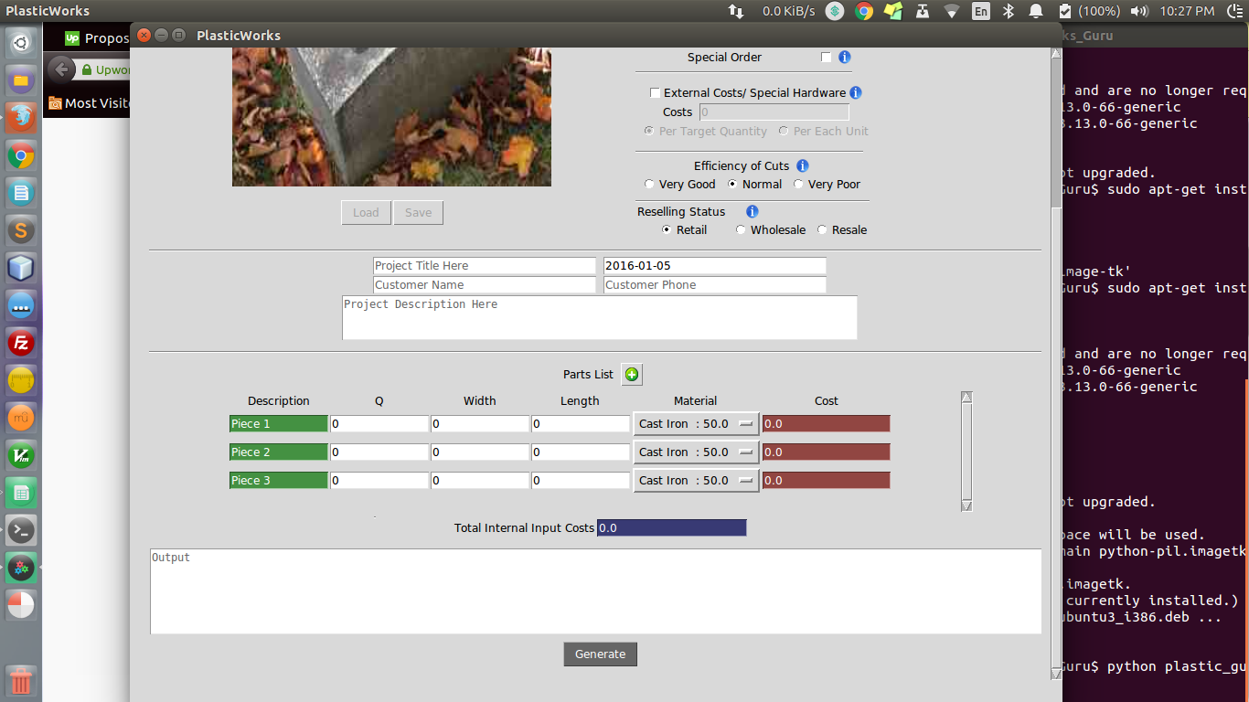Launch Firefox from the dock
The height and width of the screenshot is (702, 1249).
click(21, 117)
